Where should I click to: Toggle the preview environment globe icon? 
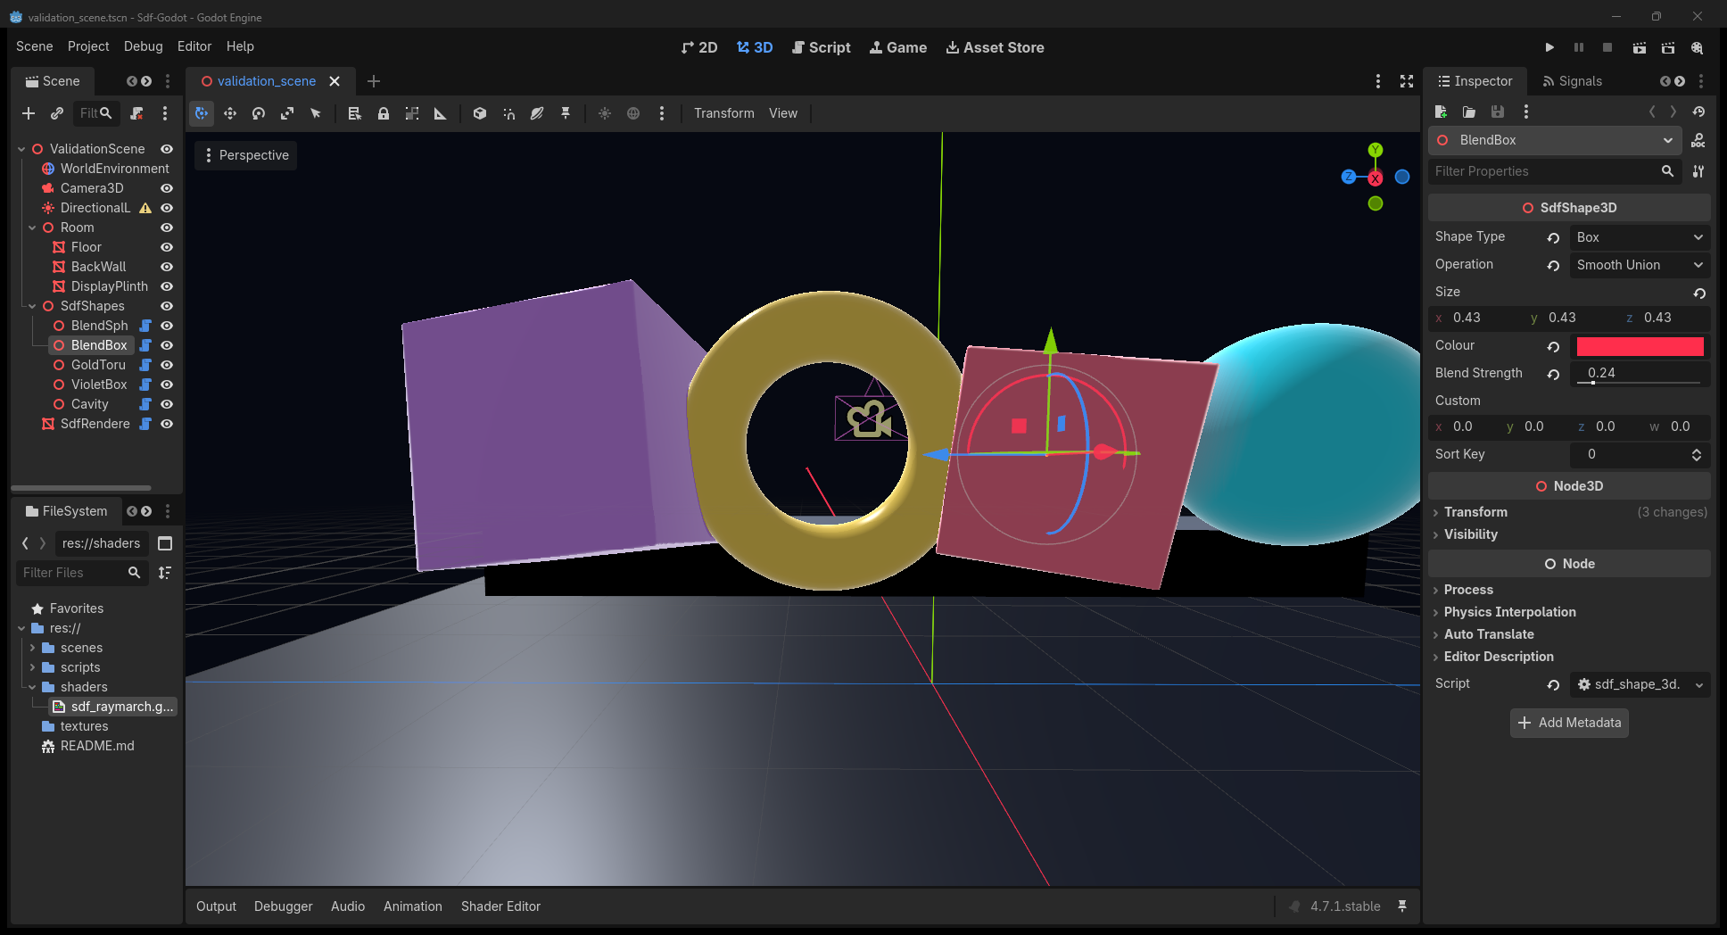(x=633, y=113)
